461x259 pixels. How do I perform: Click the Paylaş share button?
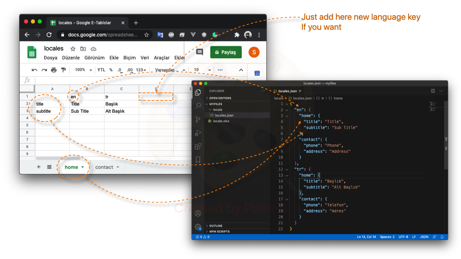pyautogui.click(x=226, y=52)
